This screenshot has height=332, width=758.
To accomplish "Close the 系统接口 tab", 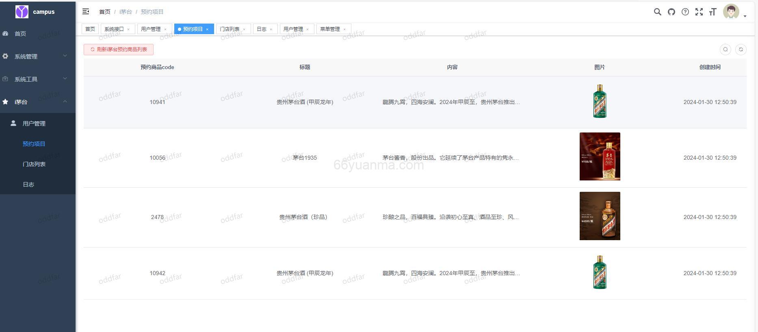I will tap(128, 29).
